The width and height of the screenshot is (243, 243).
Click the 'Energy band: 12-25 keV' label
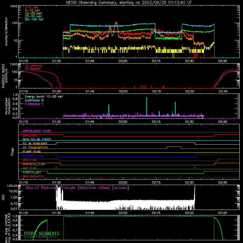(44, 97)
